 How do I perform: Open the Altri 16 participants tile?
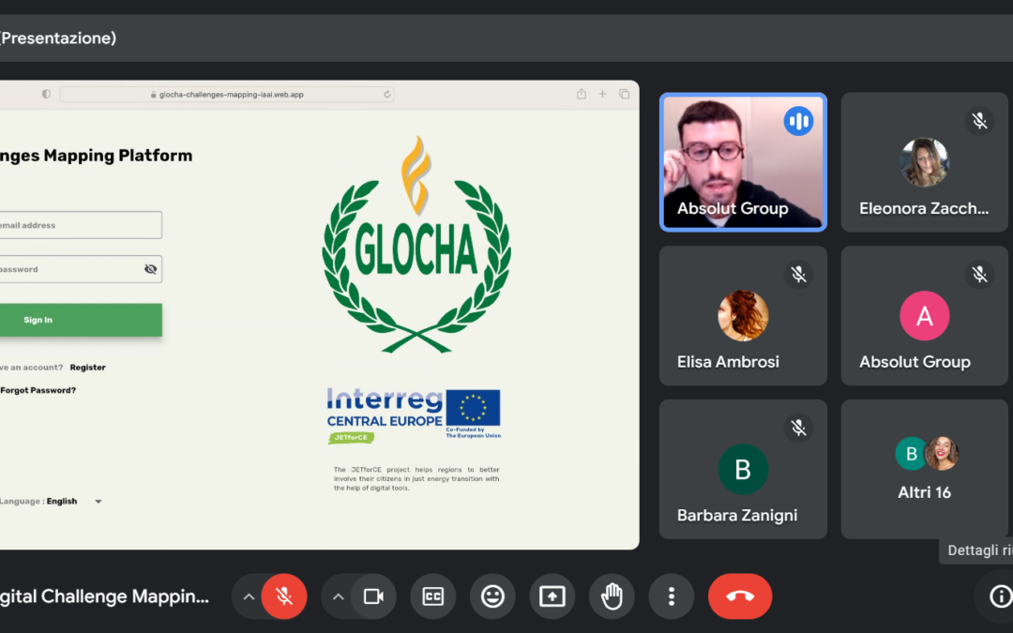tap(925, 469)
